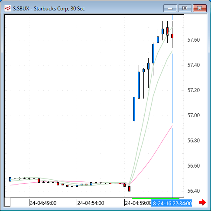This screenshot has height=211, width=211.
Task: Minimize the SBUX chart window
Action: coord(170,8)
